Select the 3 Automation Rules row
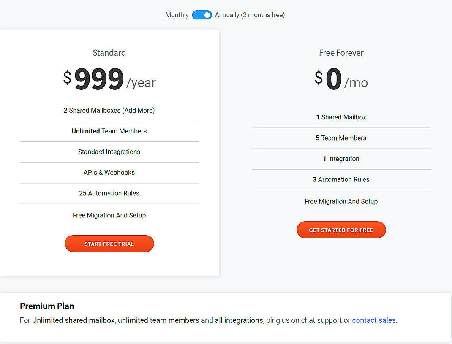 341,179
